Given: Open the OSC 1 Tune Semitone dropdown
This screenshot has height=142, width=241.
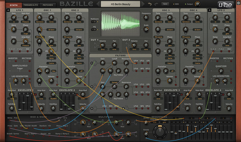Looking at the screenshot, I should (39, 22).
